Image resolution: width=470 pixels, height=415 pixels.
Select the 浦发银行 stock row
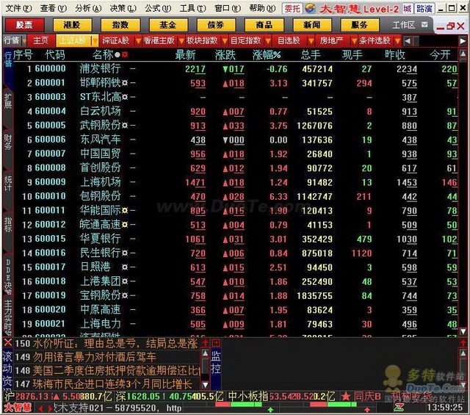[x=235, y=69]
